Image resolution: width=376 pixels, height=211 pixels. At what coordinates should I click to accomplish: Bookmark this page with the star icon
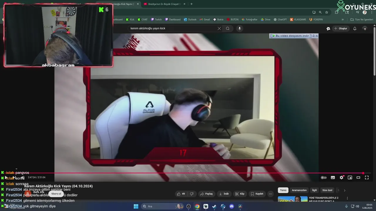click(327, 12)
